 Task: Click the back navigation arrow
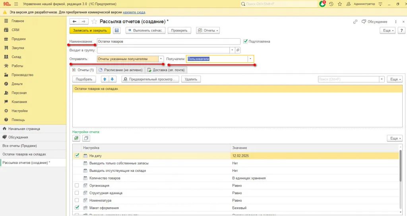(74, 21)
